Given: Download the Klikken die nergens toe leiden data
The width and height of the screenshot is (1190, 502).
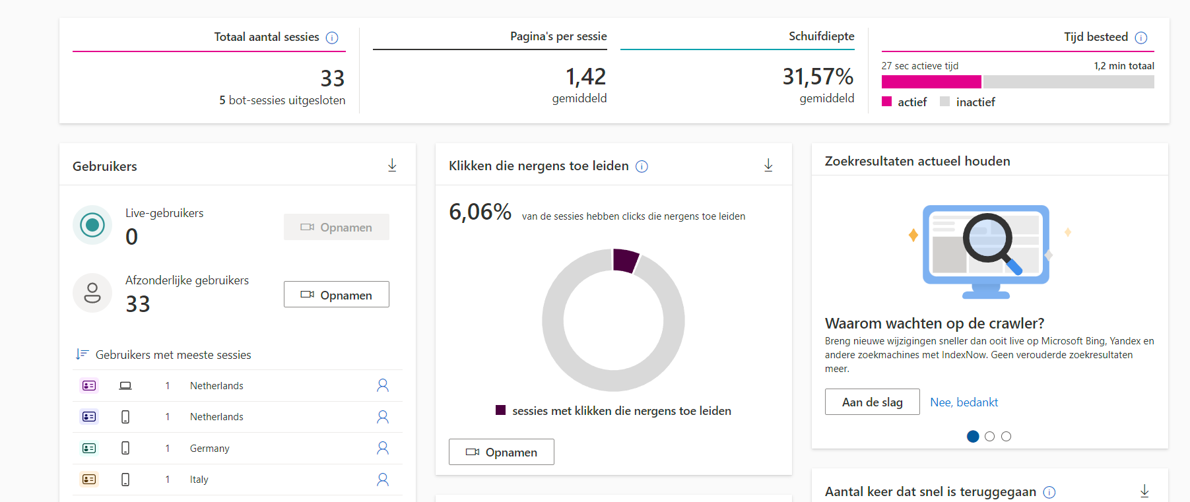Looking at the screenshot, I should (768, 165).
